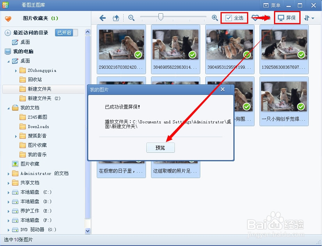
Task: Click the zoom out magnifier icon
Action: [131, 18]
